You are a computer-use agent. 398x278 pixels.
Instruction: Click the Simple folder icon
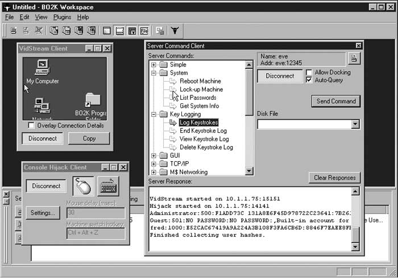[164, 65]
